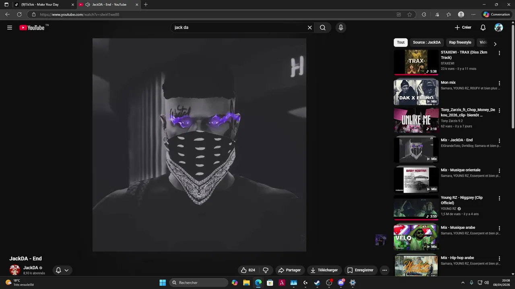Open options menu for Mon mix
Image resolution: width=515 pixels, height=289 pixels.
[x=499, y=83]
